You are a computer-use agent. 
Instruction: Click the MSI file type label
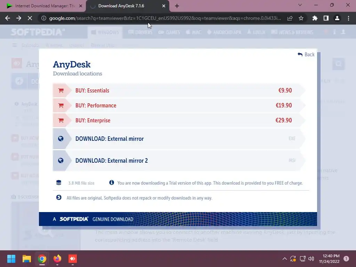(292, 160)
